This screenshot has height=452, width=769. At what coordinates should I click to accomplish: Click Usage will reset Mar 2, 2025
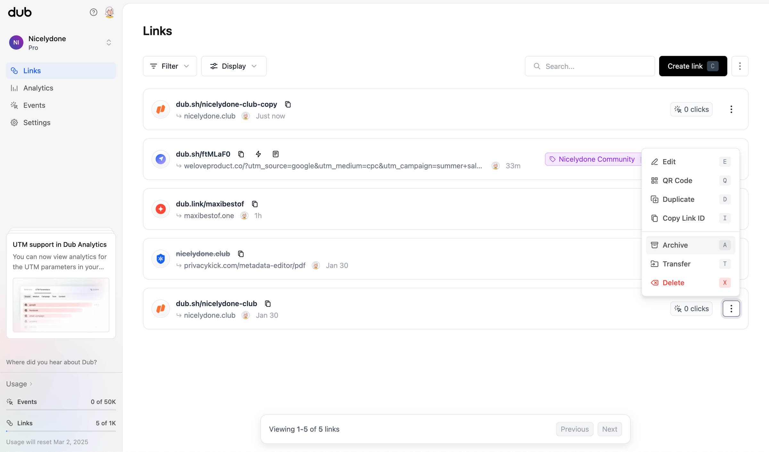[47, 442]
